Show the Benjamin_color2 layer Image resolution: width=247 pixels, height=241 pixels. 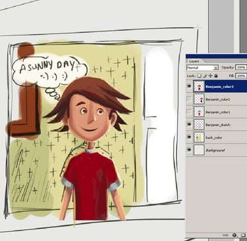[189, 99]
